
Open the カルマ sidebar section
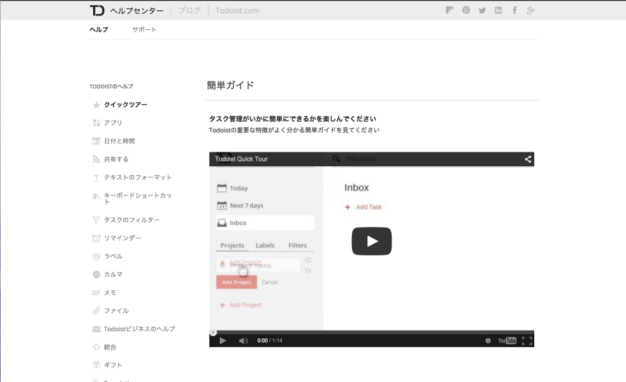(113, 274)
